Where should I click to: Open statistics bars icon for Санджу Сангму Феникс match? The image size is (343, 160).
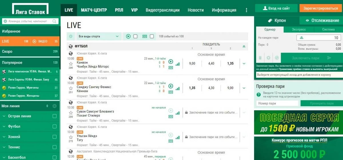(178, 89)
